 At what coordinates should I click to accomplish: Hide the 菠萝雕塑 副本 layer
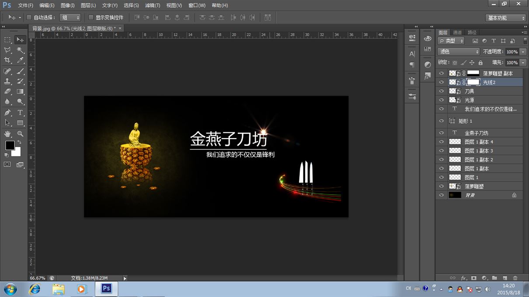click(441, 73)
